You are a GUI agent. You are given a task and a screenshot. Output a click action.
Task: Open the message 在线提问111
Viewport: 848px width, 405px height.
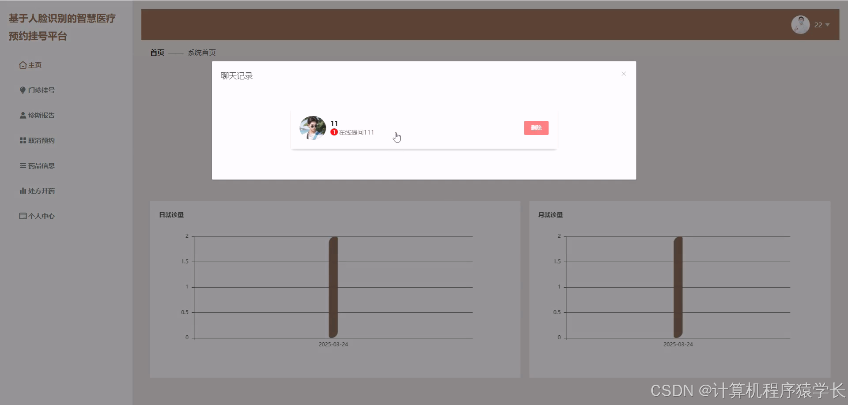pos(356,132)
